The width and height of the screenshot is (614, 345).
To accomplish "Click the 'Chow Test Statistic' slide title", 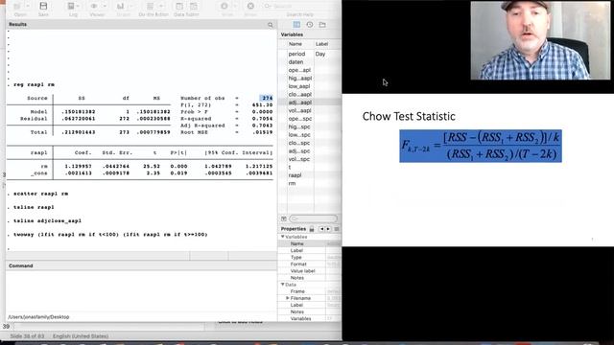I will coord(409,117).
